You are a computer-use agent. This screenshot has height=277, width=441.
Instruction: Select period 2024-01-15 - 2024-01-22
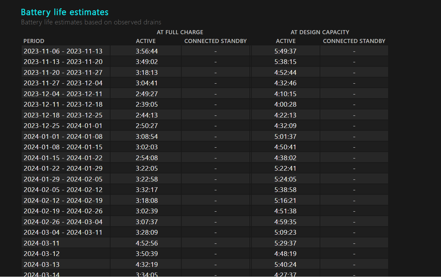[x=63, y=158]
